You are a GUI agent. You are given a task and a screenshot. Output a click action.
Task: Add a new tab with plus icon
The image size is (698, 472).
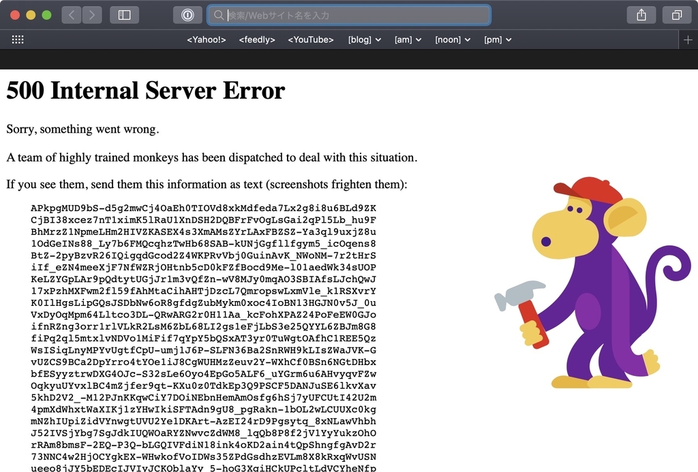(688, 40)
